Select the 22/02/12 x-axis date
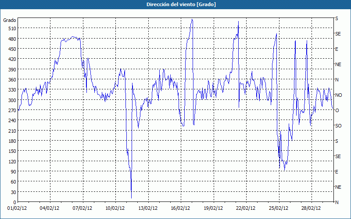Viewport: 351px width, 219px height. click(246, 208)
